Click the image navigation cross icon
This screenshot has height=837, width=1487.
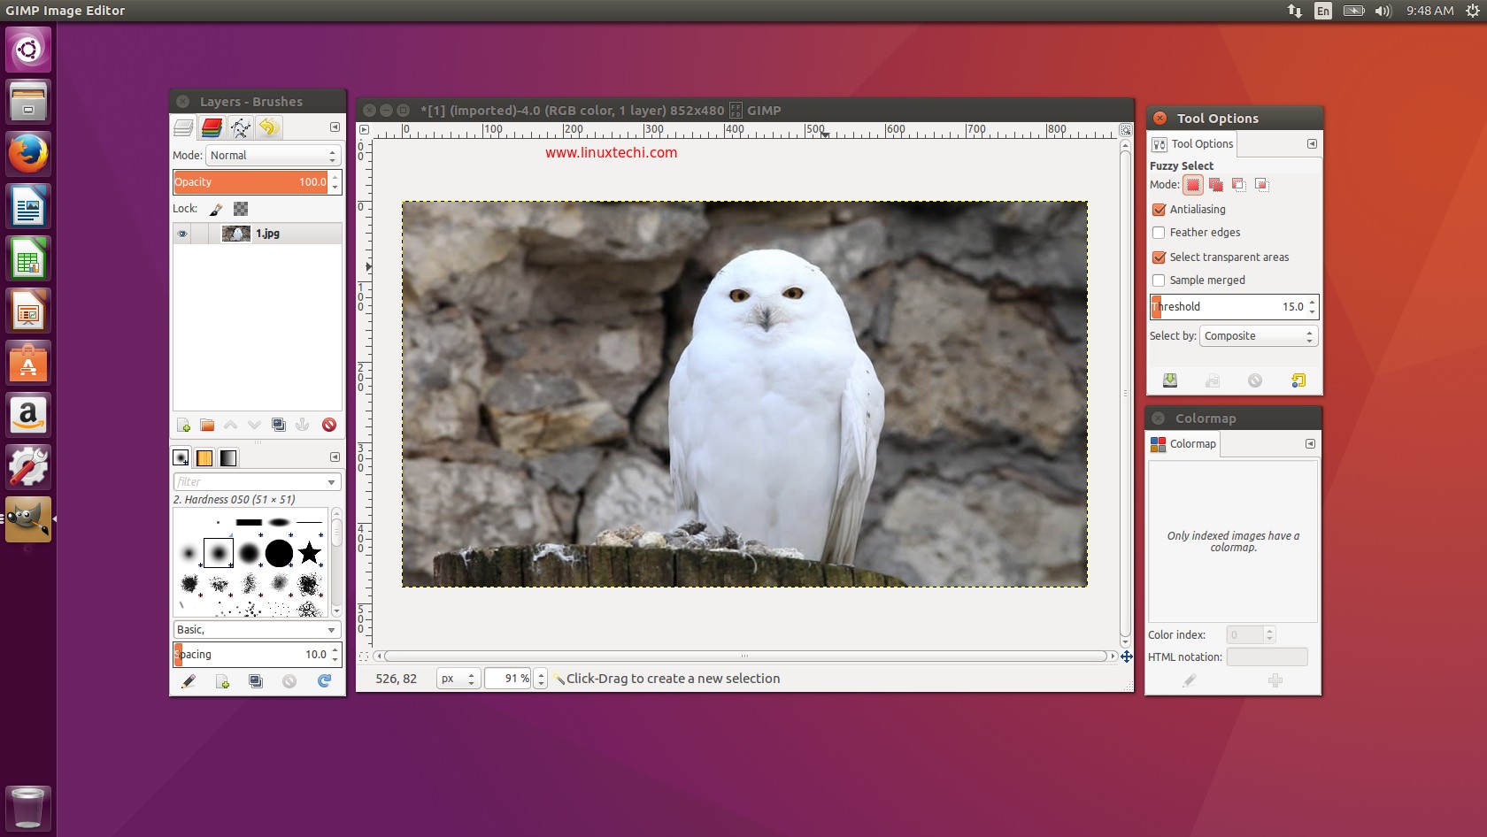click(1127, 657)
